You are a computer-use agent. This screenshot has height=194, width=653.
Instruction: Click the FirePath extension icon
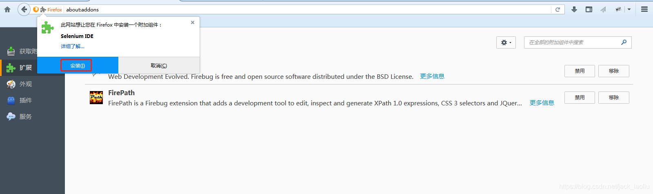pos(96,98)
